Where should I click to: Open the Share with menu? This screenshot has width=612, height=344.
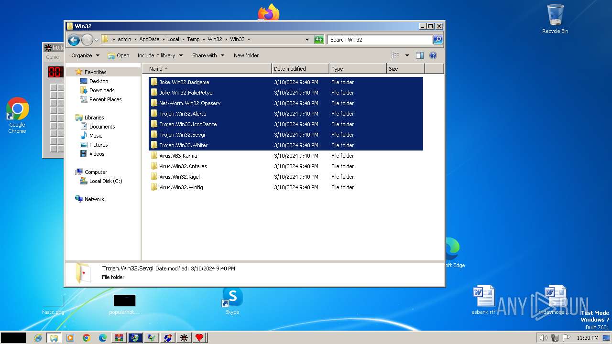[208, 55]
